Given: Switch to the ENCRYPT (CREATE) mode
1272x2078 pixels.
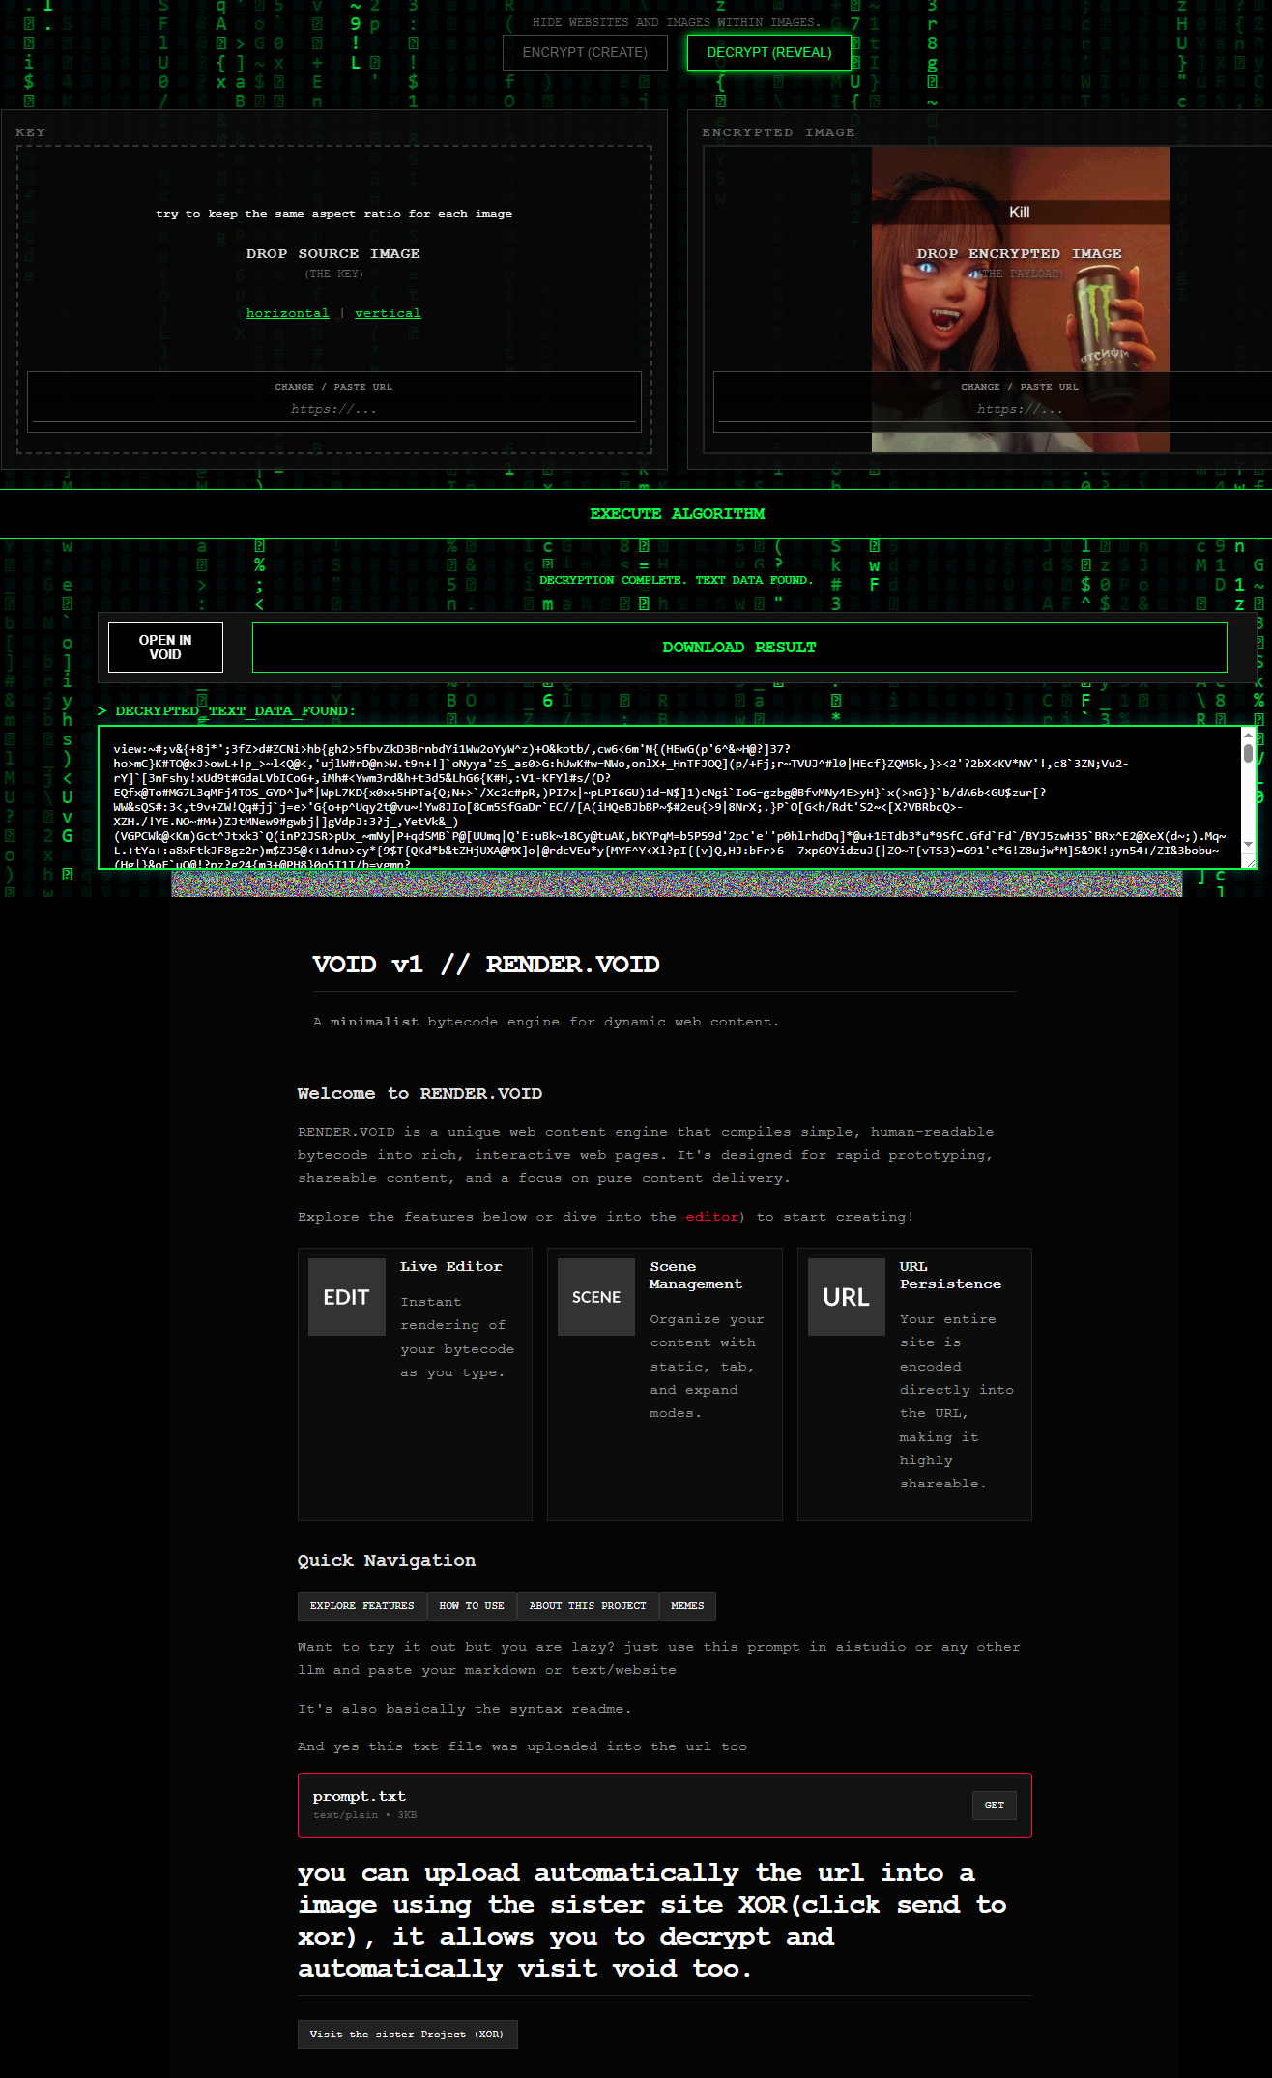Looking at the screenshot, I should coord(585,52).
